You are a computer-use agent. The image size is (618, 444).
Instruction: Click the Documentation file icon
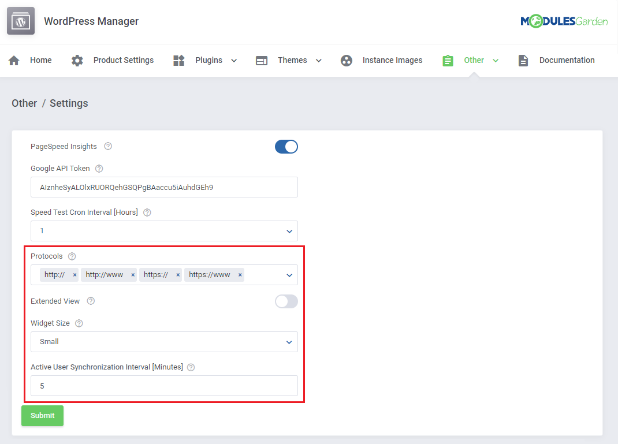523,60
